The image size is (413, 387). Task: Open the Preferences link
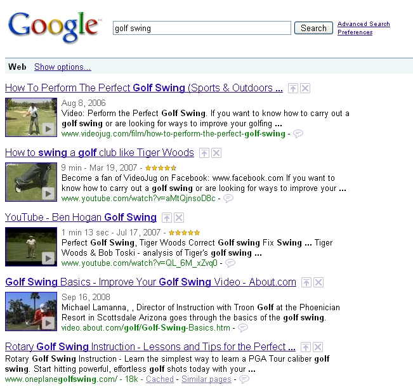(x=355, y=32)
